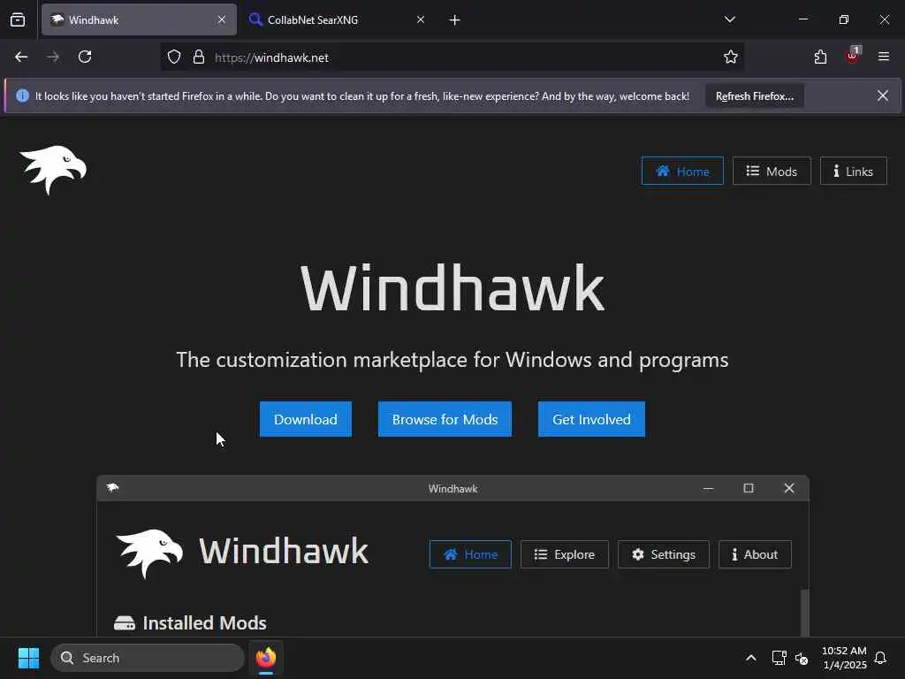Reload the current page
This screenshot has width=905, height=679.
pyautogui.click(x=85, y=57)
